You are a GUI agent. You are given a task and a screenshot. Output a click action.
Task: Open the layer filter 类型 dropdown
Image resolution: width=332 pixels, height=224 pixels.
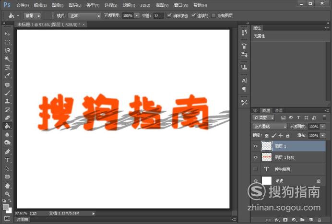tap(263, 118)
